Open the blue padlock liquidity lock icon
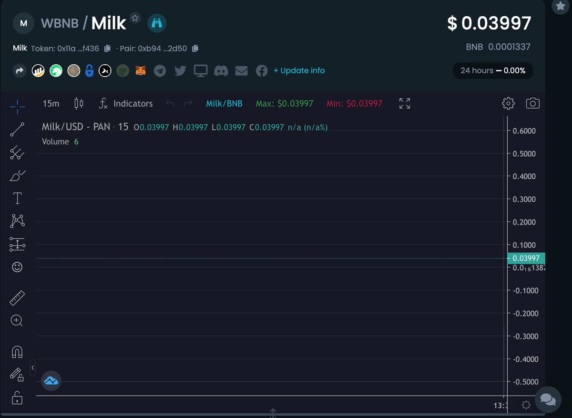 (89, 71)
